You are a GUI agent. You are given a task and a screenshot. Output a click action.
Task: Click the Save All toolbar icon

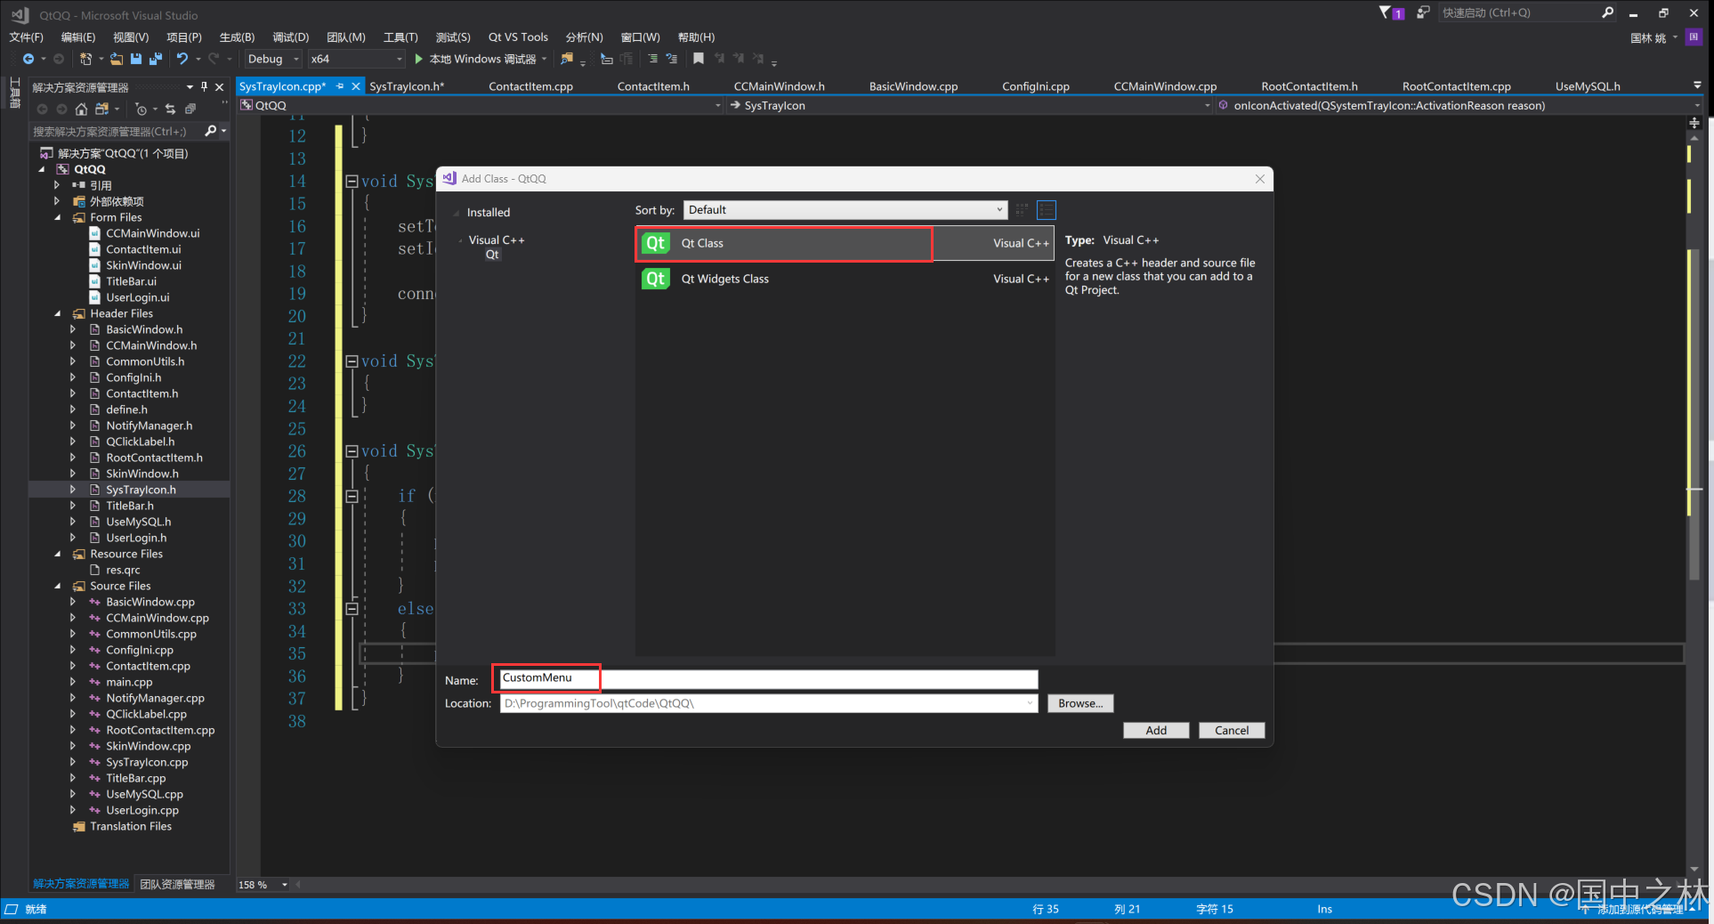coord(155,59)
